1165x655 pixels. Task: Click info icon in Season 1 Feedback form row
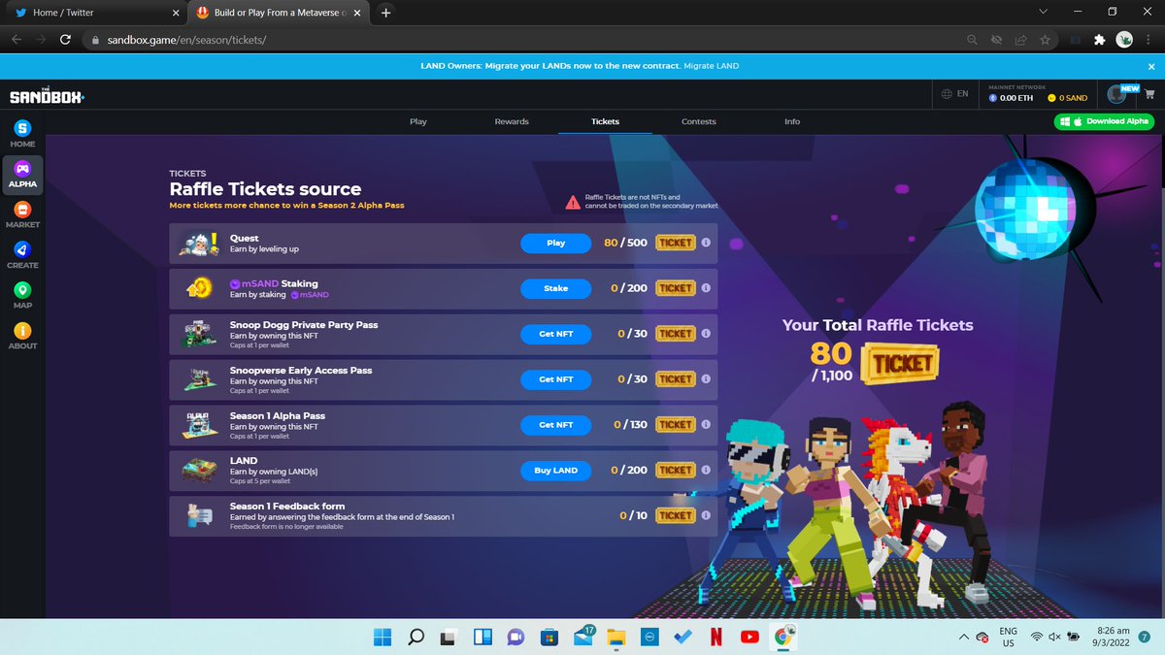[x=706, y=515]
